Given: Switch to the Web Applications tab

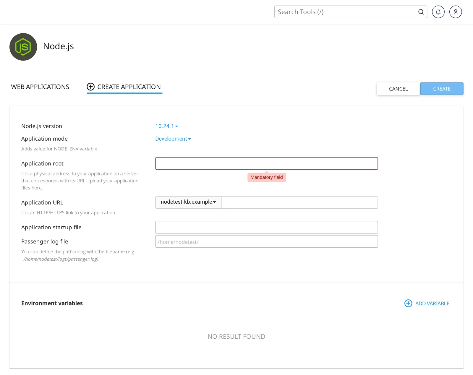Looking at the screenshot, I should pyautogui.click(x=40, y=87).
